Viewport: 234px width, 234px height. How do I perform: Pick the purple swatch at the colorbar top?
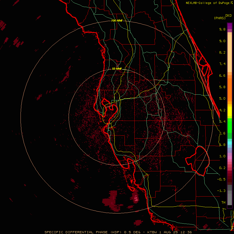point(230,26)
